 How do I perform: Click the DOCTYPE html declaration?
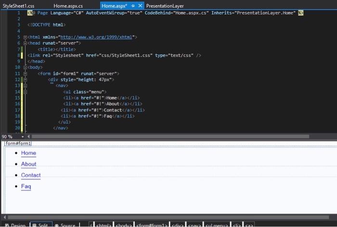point(46,25)
